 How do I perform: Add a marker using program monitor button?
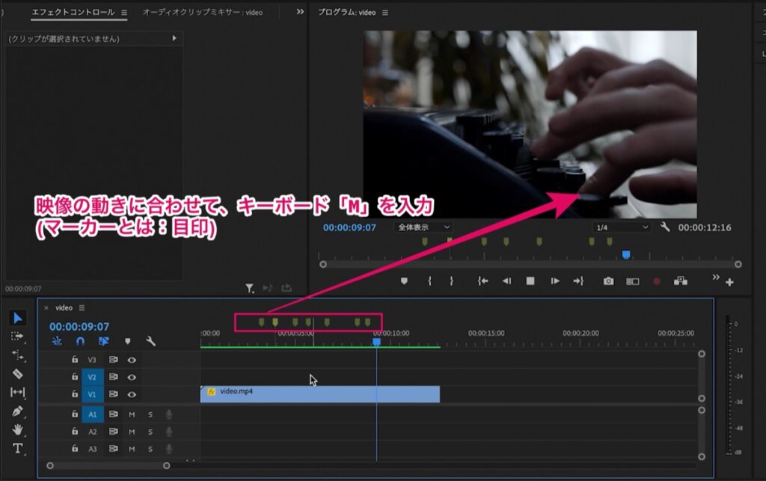coord(404,281)
